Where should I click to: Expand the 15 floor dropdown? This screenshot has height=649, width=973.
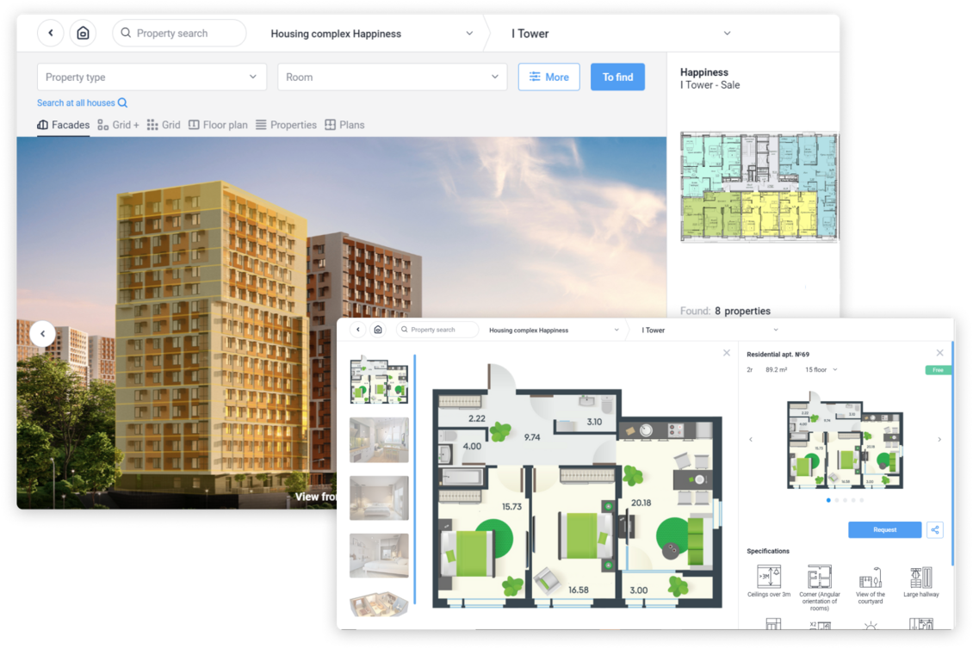[x=821, y=370]
